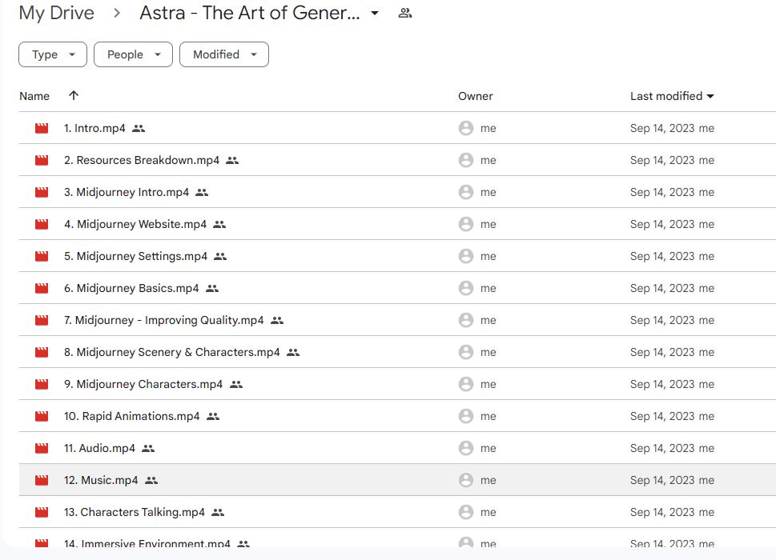The image size is (776, 560).
Task: Open the Type filter dropdown
Action: click(x=53, y=54)
